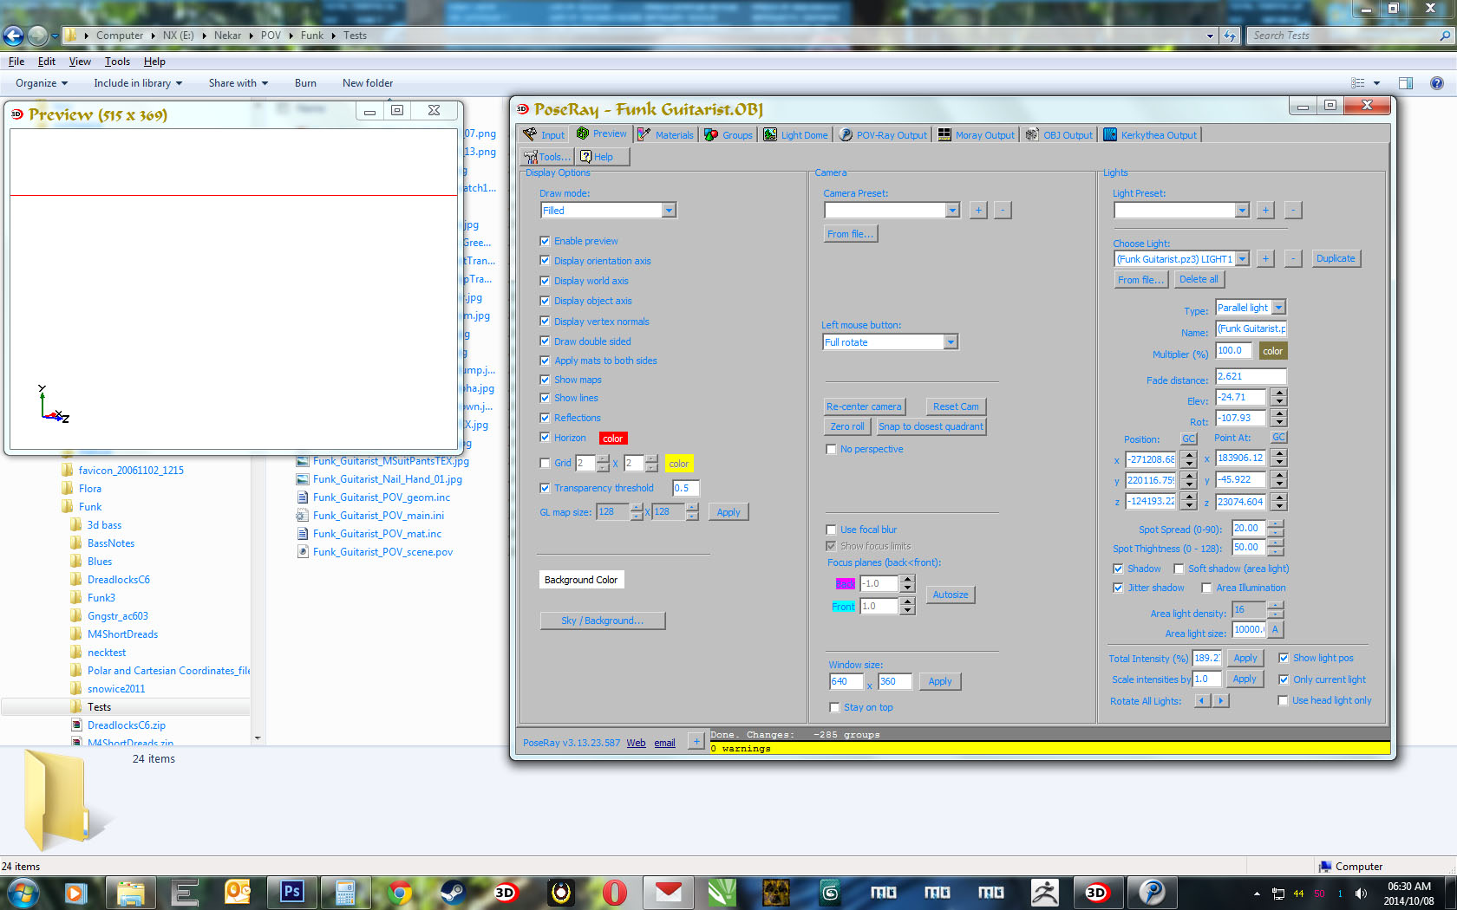Click the Groups tab icon

711,135
